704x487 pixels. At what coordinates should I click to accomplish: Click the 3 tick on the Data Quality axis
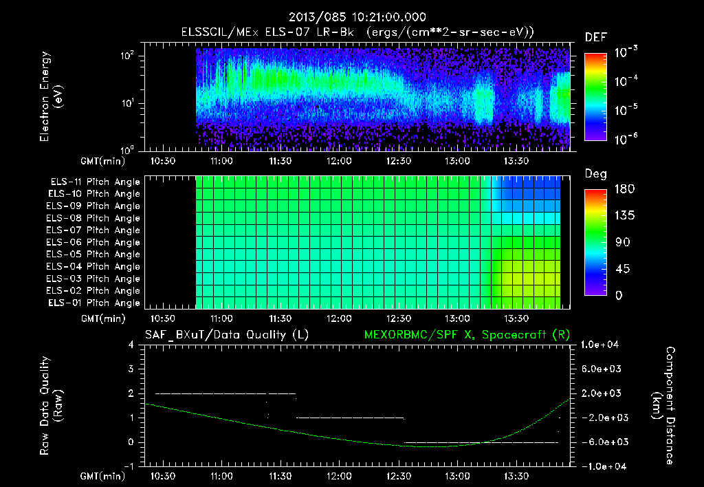pyautogui.click(x=131, y=369)
